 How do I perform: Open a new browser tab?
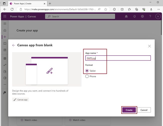(x=50, y=4)
